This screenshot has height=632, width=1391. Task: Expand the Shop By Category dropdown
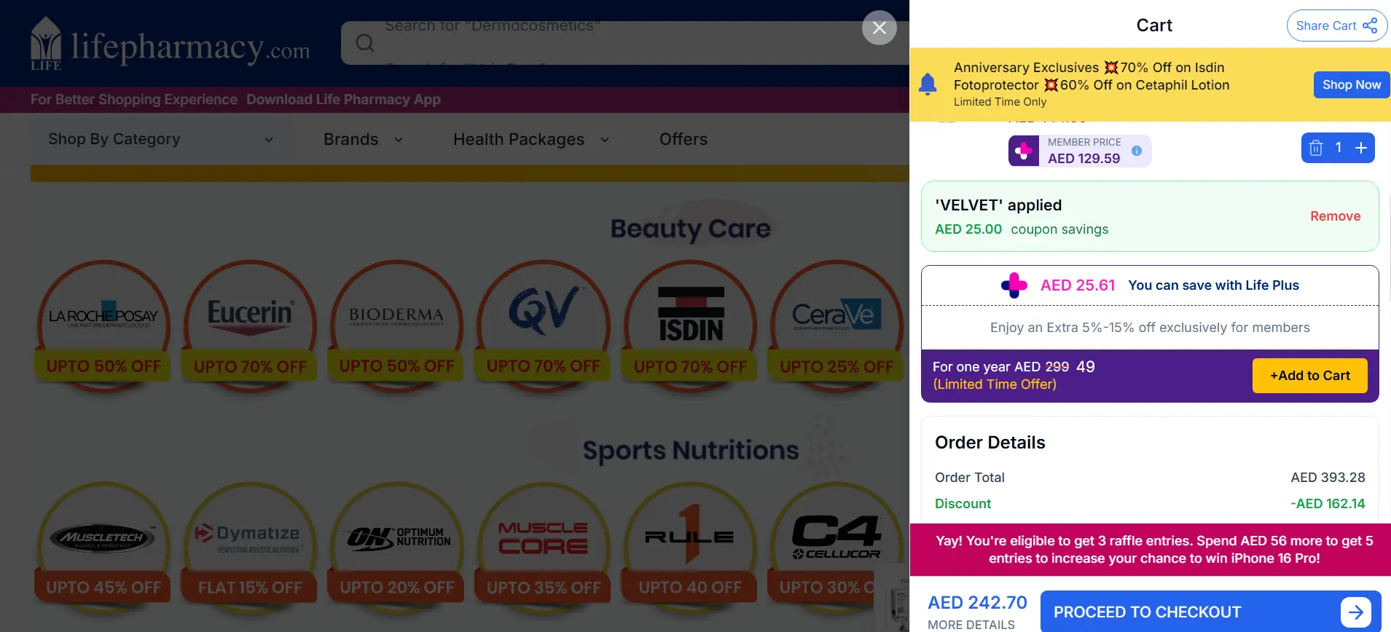(160, 139)
